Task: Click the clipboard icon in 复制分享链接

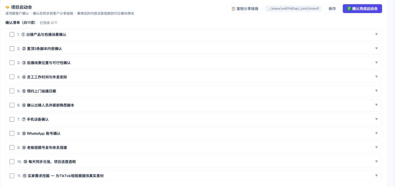Action: pos(233,8)
